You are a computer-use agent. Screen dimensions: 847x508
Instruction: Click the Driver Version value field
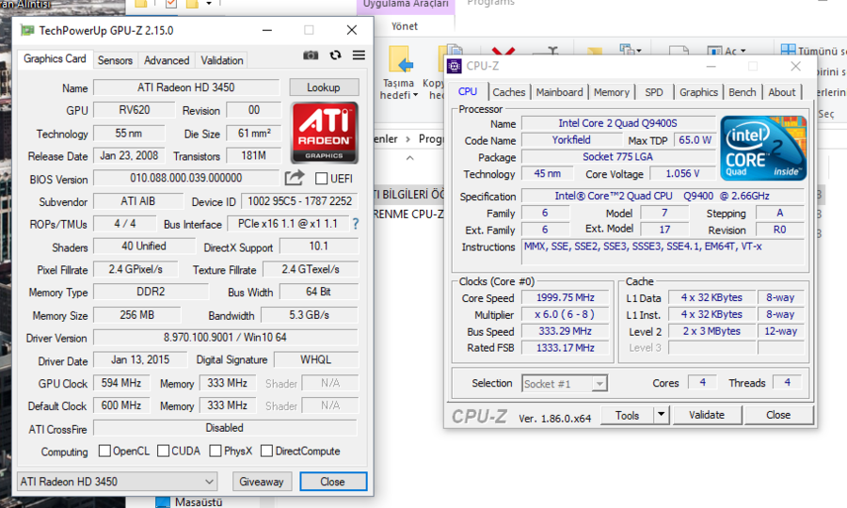tap(225, 338)
